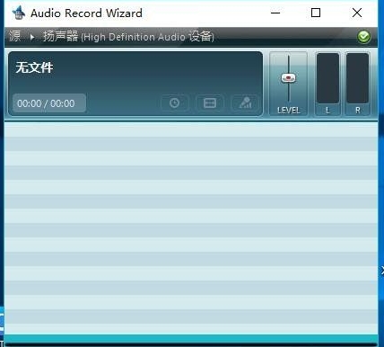Maximize the Audio Record Wizard window
The image size is (384, 347).
click(316, 13)
